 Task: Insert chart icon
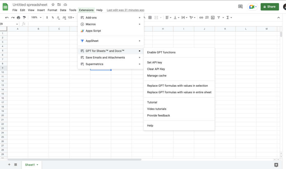click(213, 18)
